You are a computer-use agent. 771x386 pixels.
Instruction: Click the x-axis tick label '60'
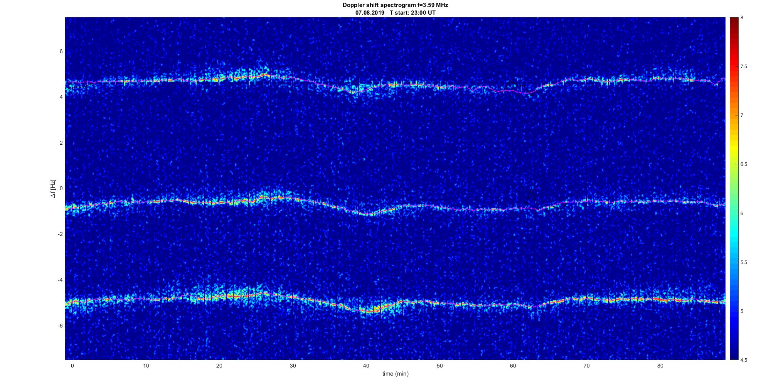[x=513, y=366]
